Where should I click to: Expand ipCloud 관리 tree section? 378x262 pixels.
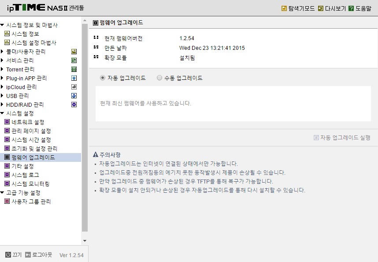2,86
